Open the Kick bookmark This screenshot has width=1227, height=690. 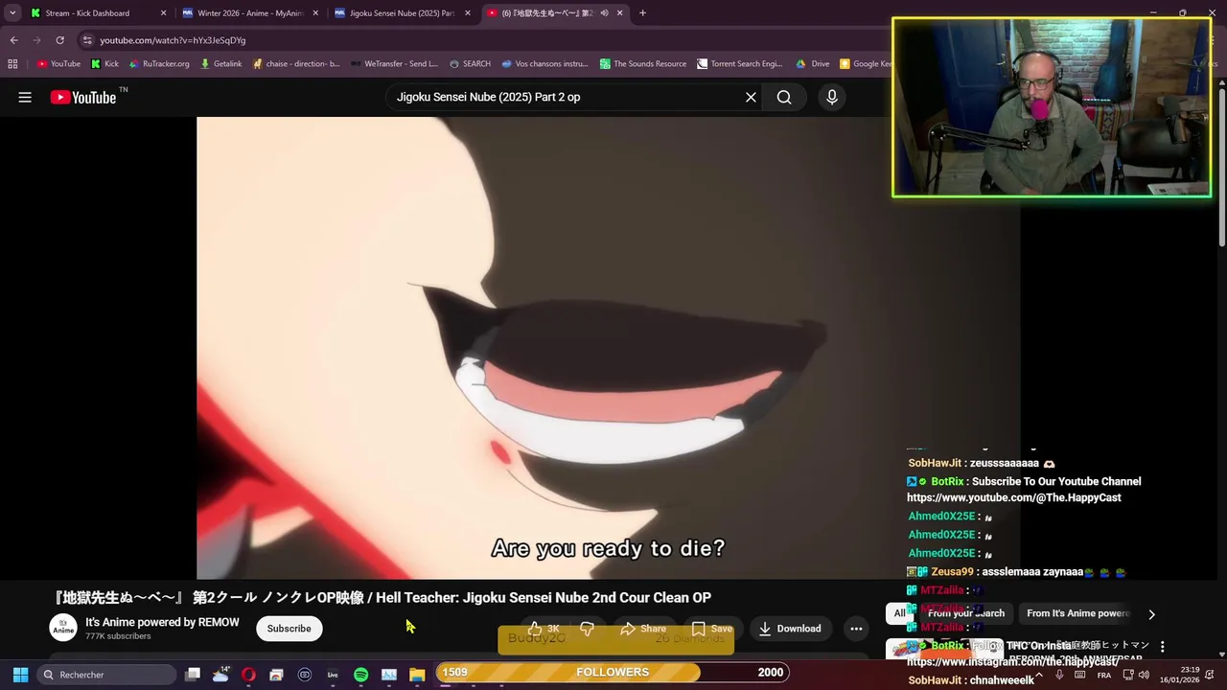click(104, 63)
